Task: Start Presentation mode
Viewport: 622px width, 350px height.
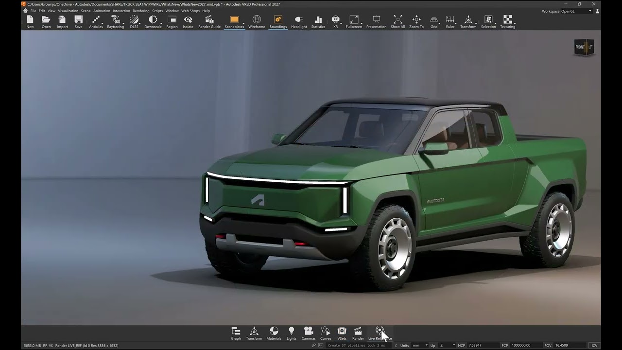Action: pyautogui.click(x=376, y=21)
